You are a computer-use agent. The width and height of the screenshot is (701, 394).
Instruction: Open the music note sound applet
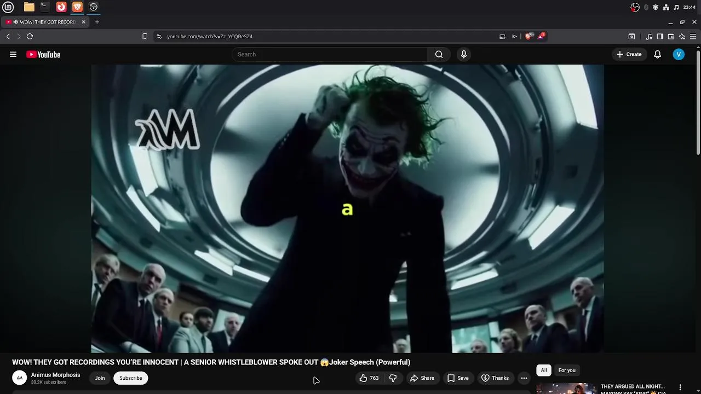[676, 7]
